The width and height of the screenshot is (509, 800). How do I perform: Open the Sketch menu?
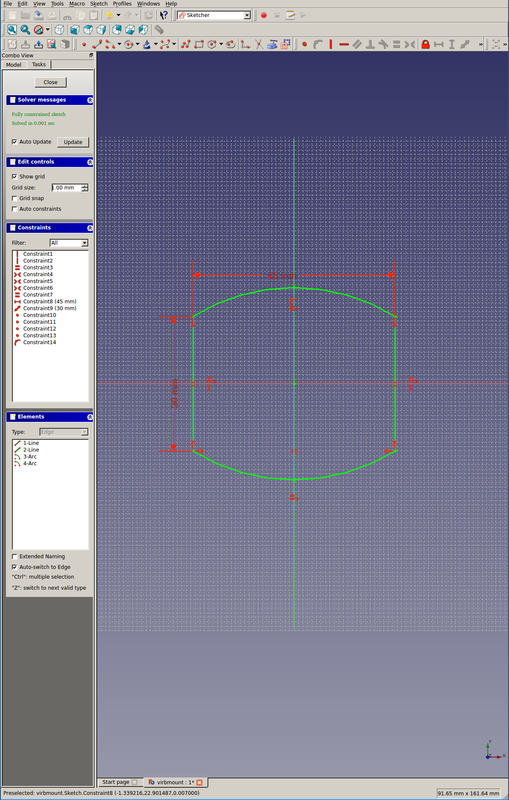pos(99,4)
